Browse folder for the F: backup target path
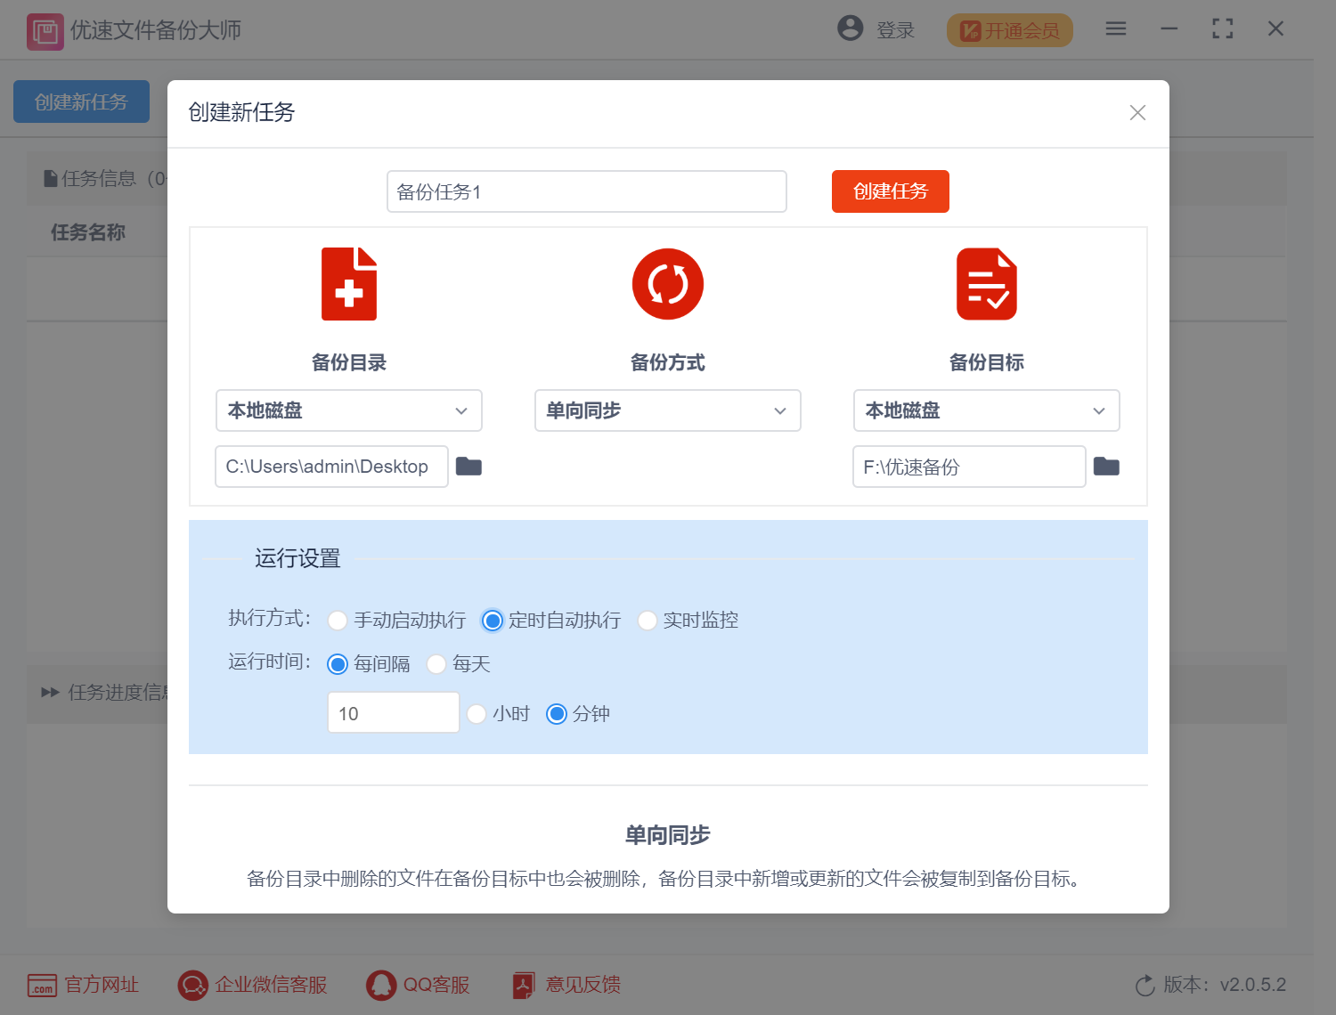Image resolution: width=1336 pixels, height=1015 pixels. pyautogui.click(x=1106, y=467)
